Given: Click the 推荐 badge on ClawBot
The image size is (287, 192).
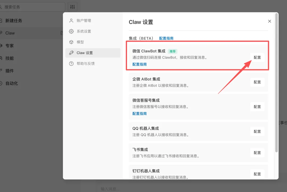Looking at the screenshot, I should (172, 51).
